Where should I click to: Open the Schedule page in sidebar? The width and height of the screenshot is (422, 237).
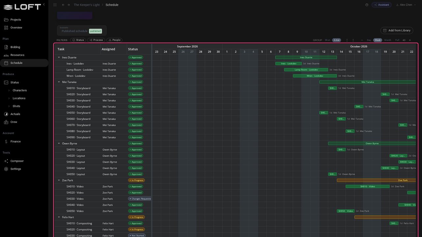[24, 63]
